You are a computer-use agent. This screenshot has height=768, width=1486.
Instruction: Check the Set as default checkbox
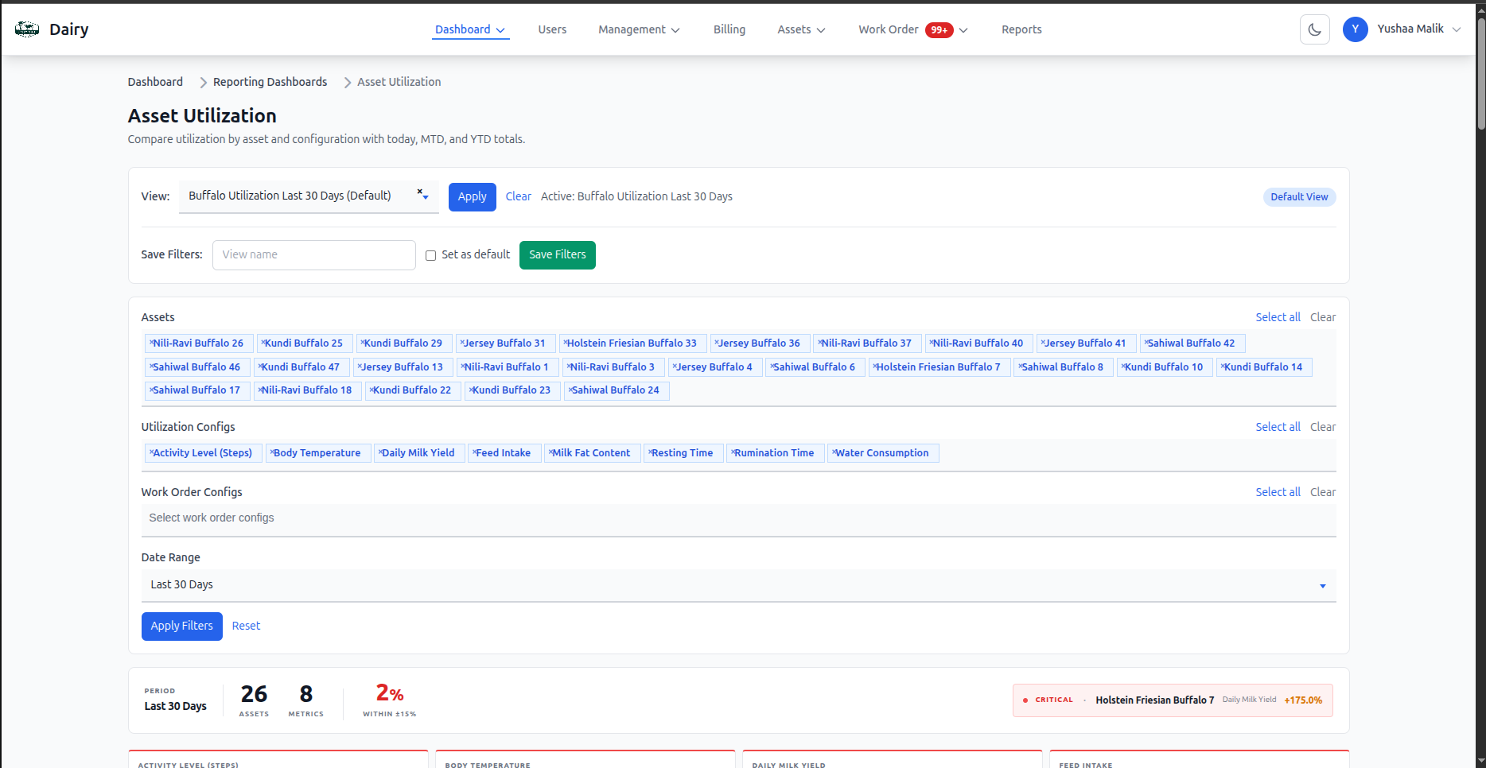430,255
